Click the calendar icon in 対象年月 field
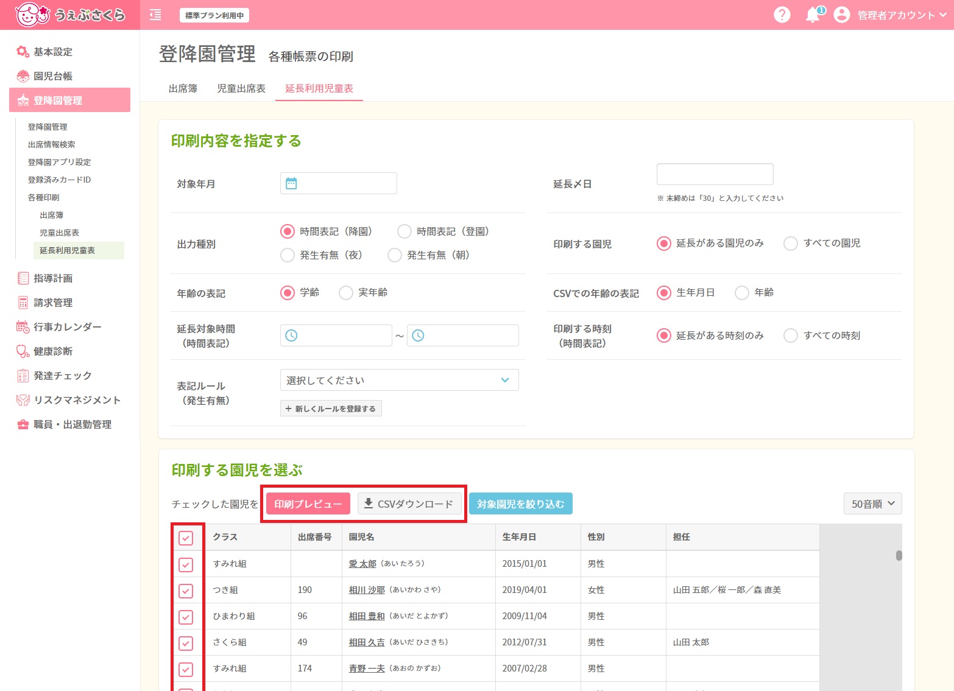The width and height of the screenshot is (954, 691). pos(291,183)
